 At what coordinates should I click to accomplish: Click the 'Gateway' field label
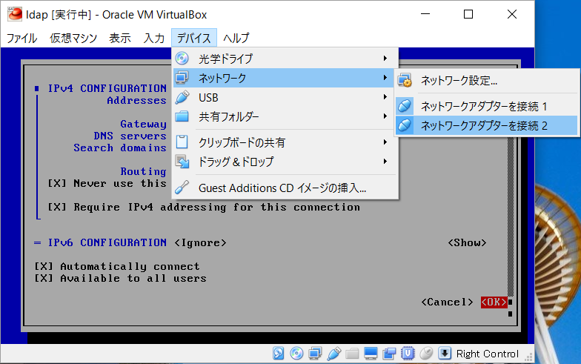point(143,124)
